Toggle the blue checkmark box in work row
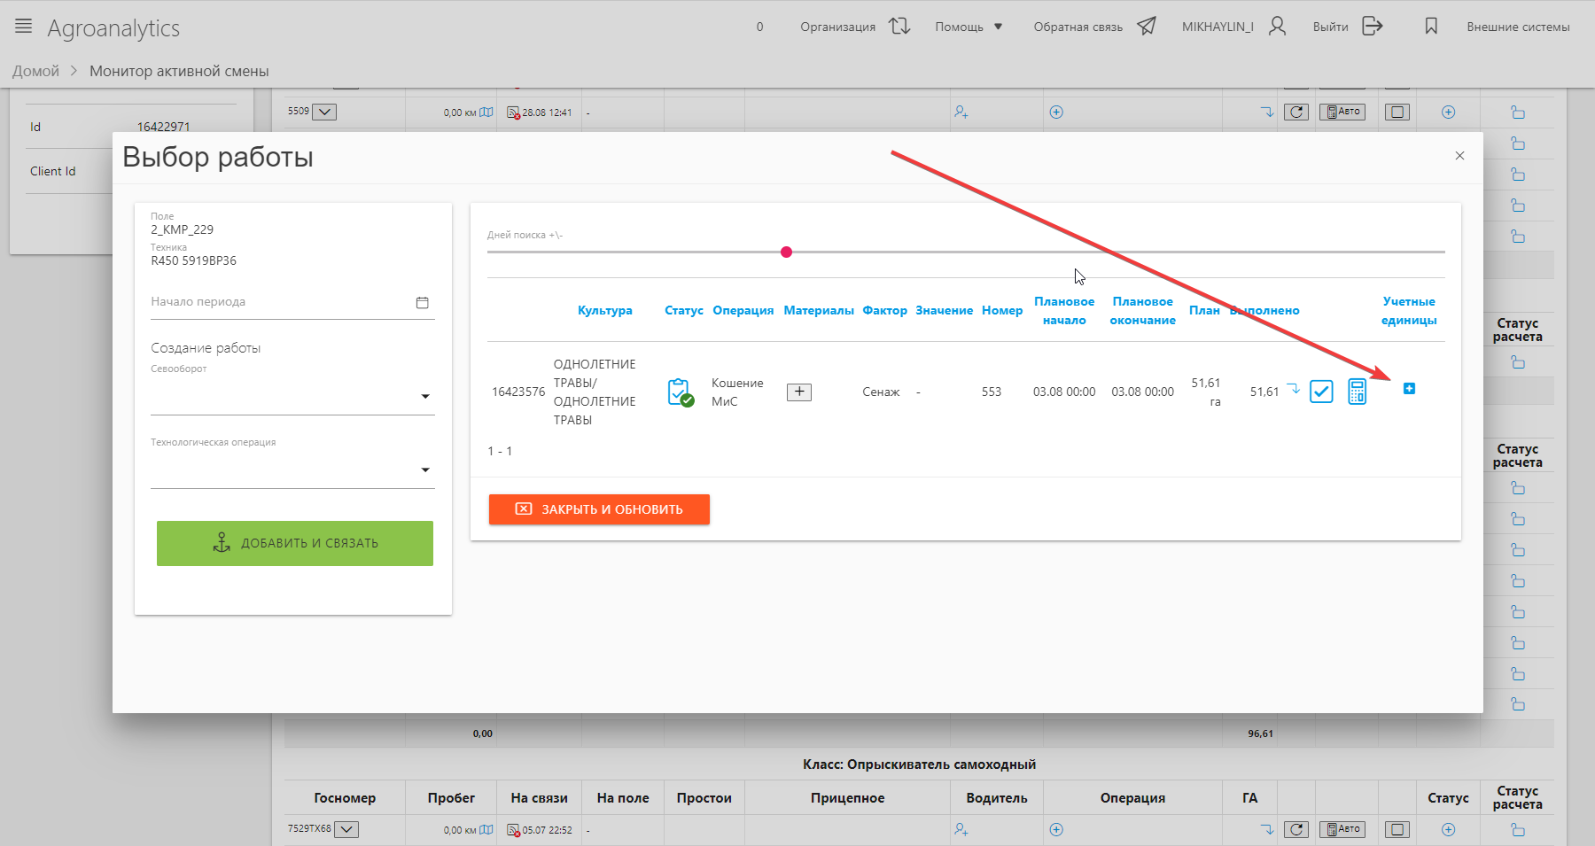The height and width of the screenshot is (846, 1595). coord(1321,391)
